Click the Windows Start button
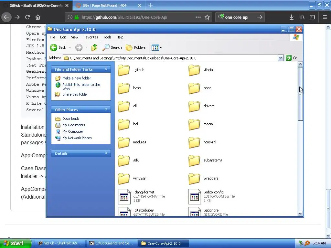The width and height of the screenshot is (331, 248). [16, 243]
